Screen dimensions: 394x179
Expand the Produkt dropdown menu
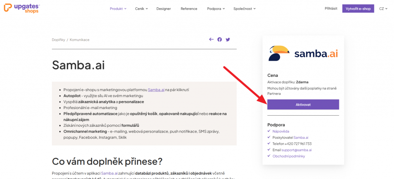(x=118, y=8)
